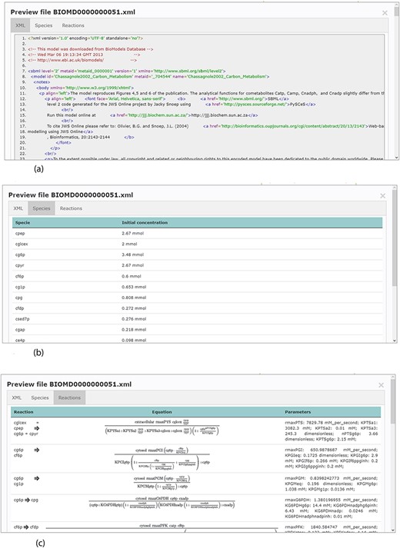Select the highlighted Reactions tab above the equations

tap(69, 397)
